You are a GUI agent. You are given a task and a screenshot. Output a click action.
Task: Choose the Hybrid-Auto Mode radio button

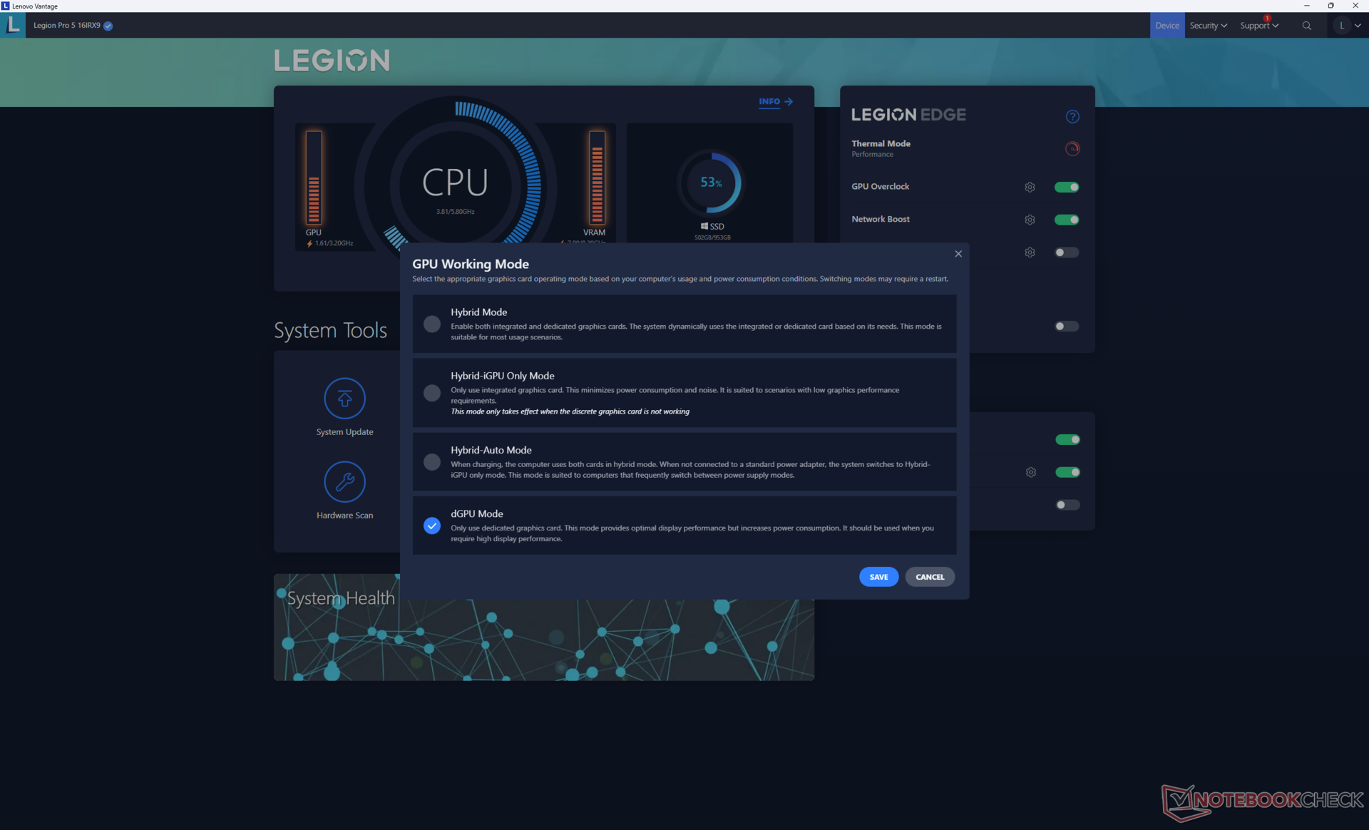431,462
